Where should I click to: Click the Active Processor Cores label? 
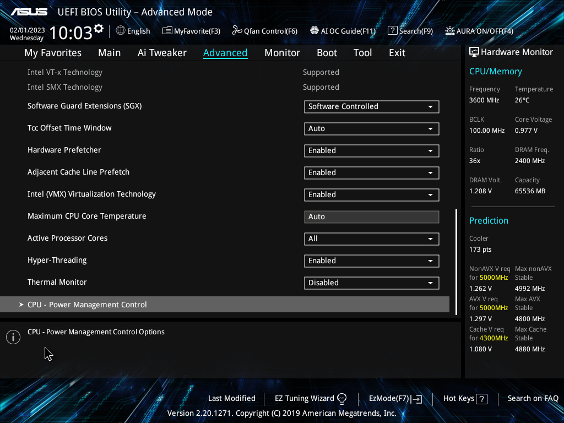coord(68,238)
